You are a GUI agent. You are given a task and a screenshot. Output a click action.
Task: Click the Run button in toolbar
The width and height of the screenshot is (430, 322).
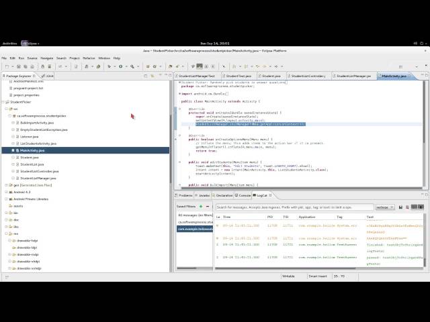(x=121, y=66)
